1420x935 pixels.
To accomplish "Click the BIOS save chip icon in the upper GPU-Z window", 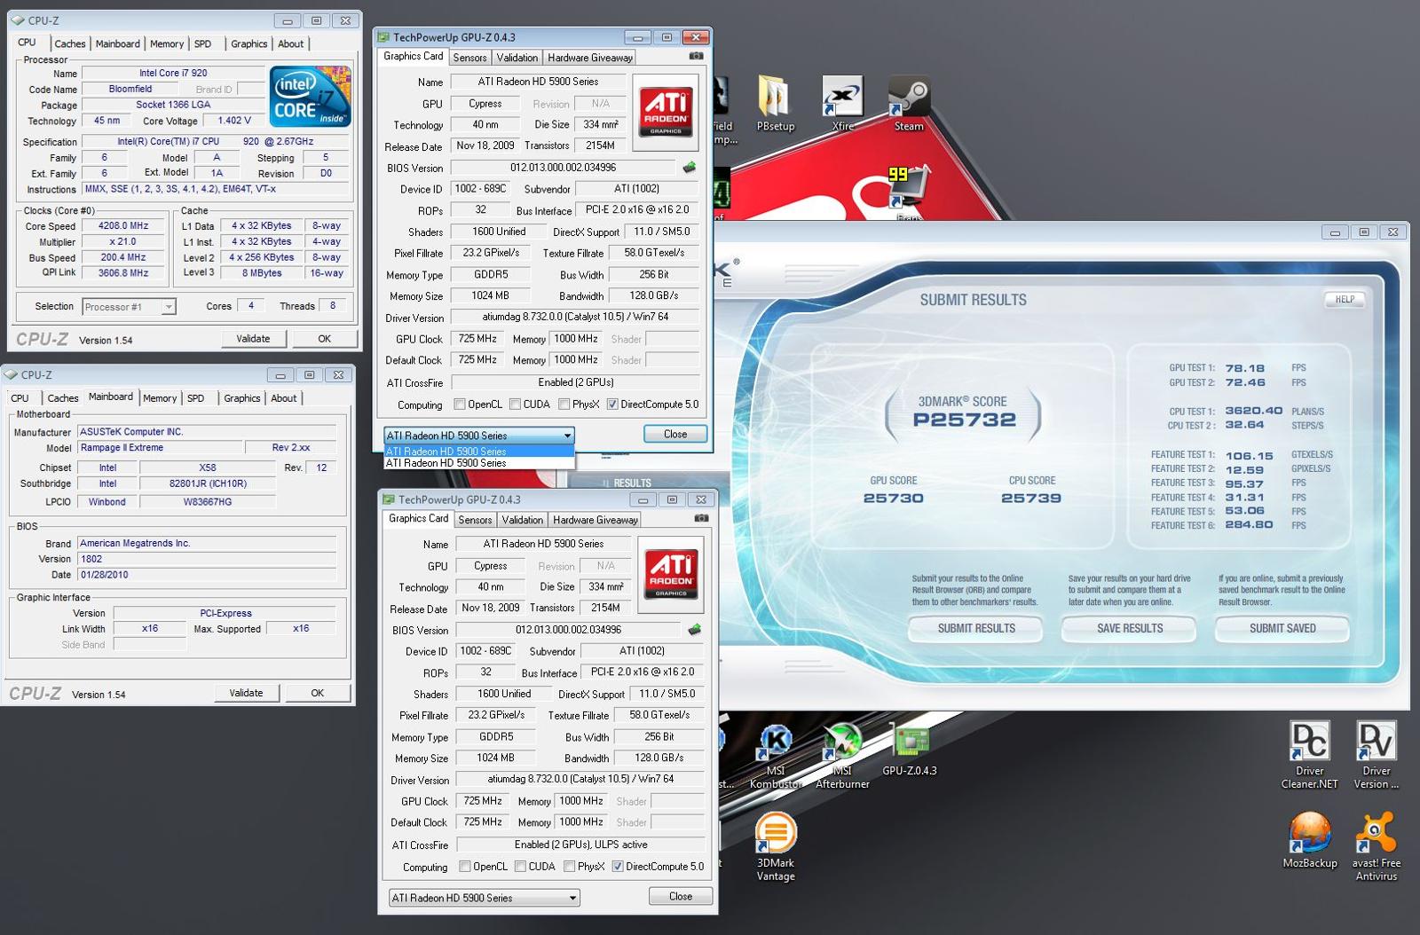I will (x=690, y=167).
